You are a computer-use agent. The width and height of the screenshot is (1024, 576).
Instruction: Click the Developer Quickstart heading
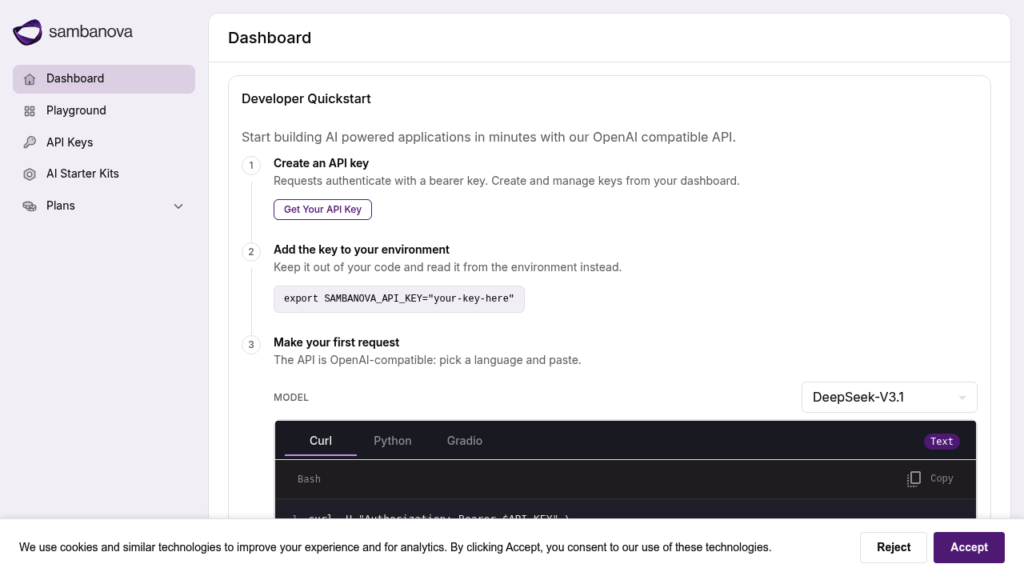pyautogui.click(x=306, y=99)
